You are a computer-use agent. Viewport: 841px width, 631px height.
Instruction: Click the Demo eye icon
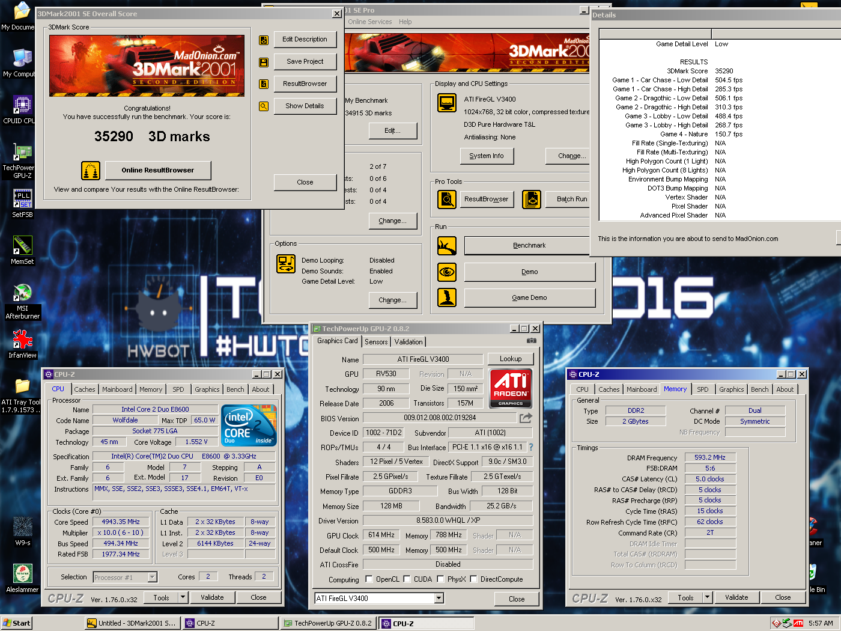(446, 272)
